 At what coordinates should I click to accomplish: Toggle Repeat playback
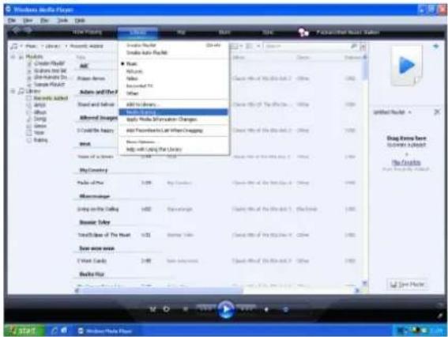click(166, 309)
